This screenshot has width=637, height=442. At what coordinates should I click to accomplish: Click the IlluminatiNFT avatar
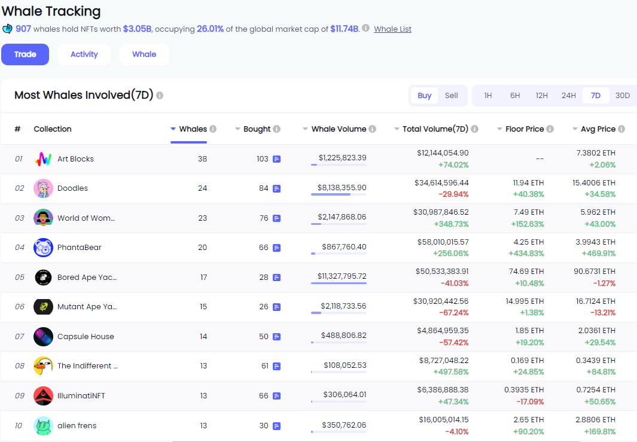click(x=43, y=396)
